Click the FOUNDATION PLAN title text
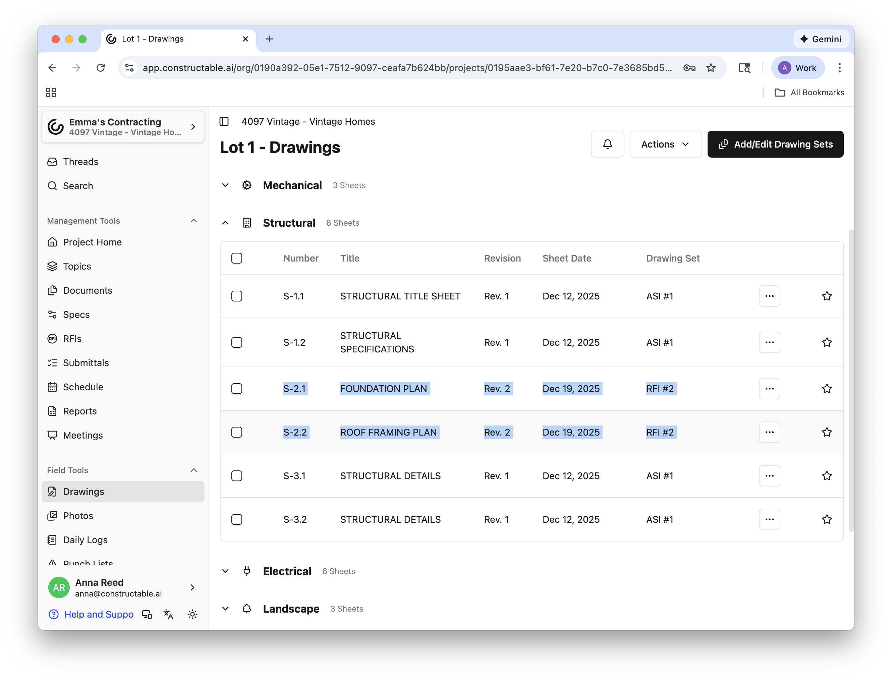 pos(383,389)
